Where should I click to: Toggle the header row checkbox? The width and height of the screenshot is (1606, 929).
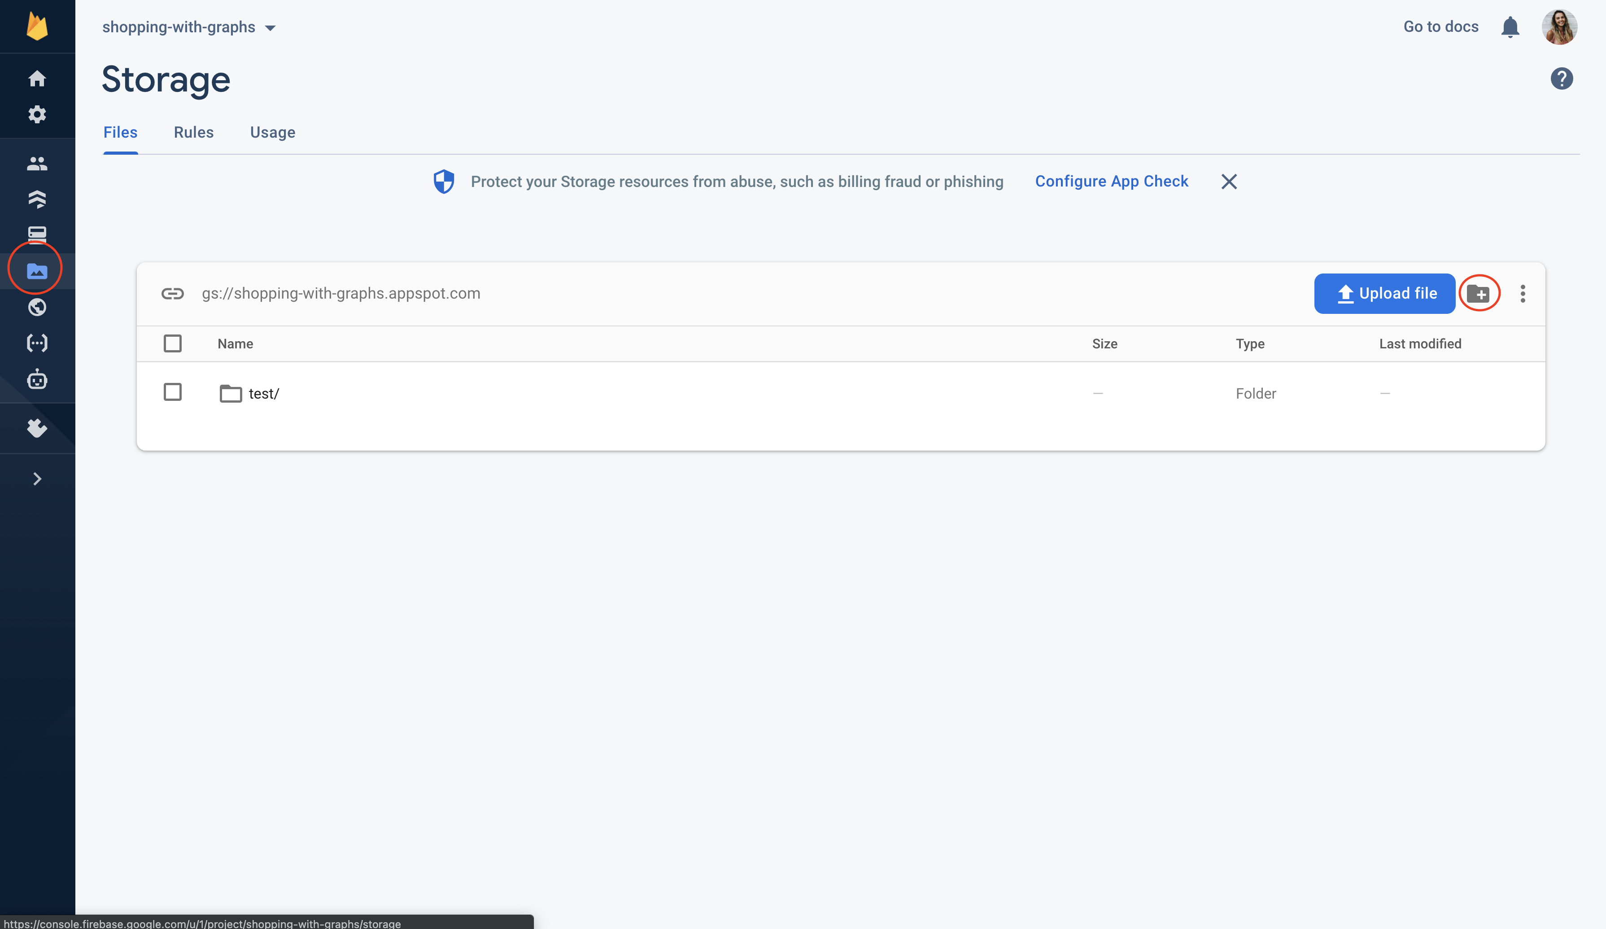173,343
